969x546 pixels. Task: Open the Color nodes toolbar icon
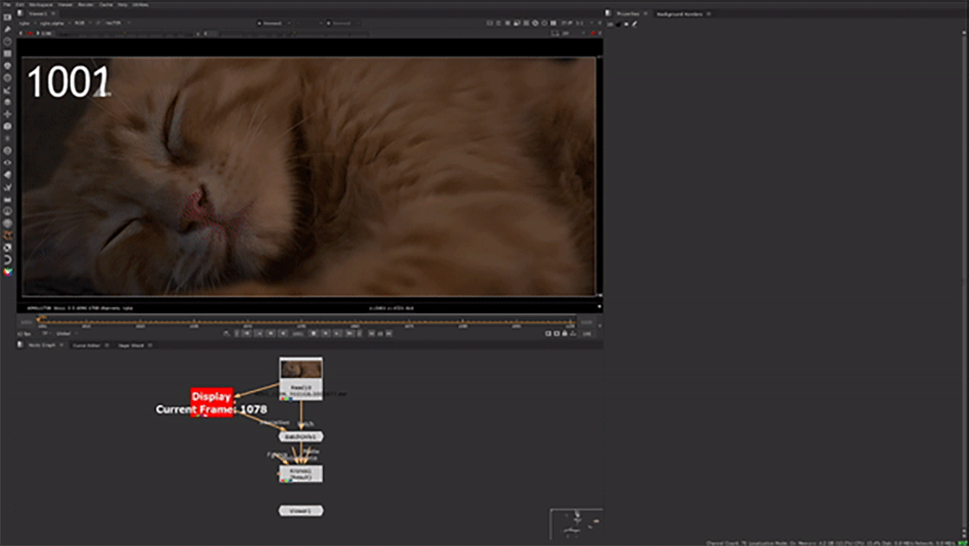click(x=7, y=65)
